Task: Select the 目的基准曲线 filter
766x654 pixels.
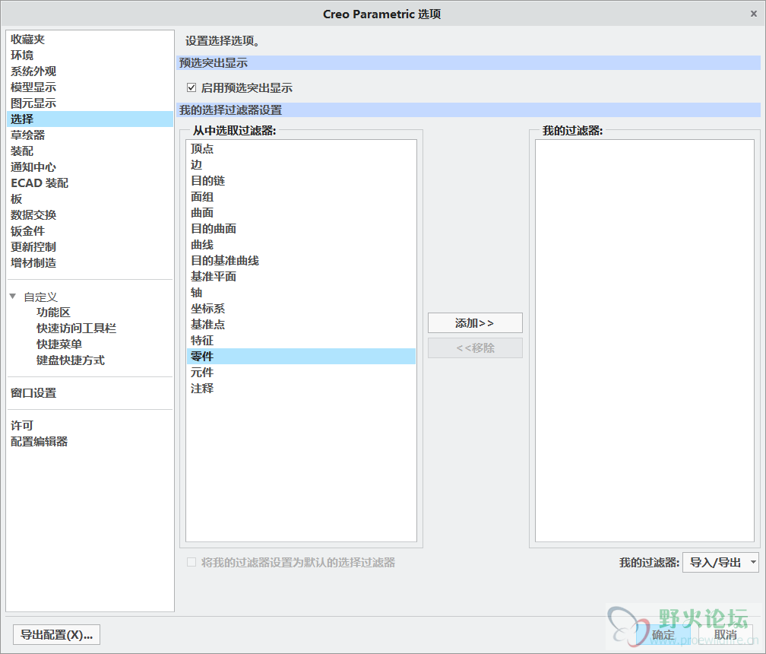Action: point(301,261)
